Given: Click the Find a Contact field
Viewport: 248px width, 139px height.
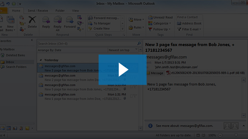Looking at the screenshot, I should click(189, 17).
